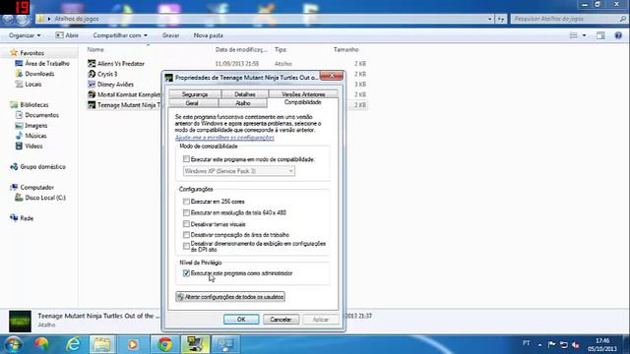Image resolution: width=630 pixels, height=354 pixels.
Task: Click Gravar in Explorer toolbar
Action: pos(170,35)
